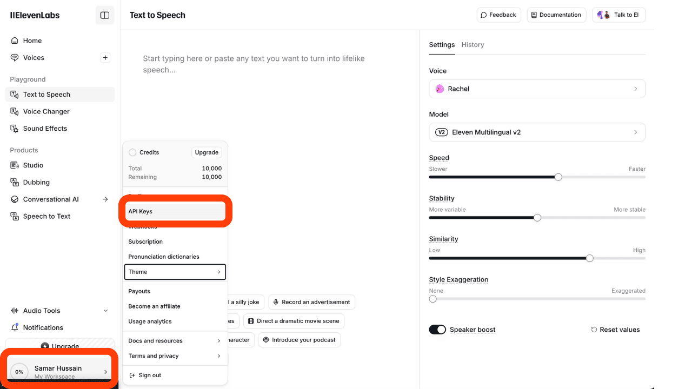
Task: Select Payouts from the menu
Action: click(x=175, y=291)
